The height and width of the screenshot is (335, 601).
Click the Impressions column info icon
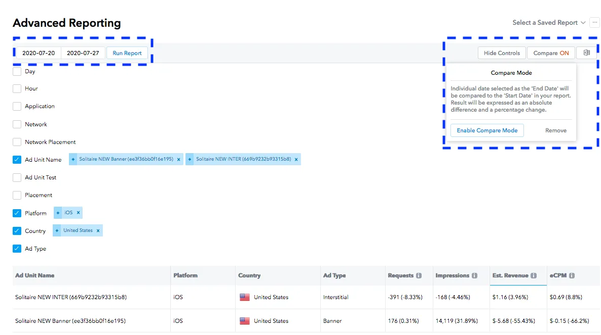474,275
